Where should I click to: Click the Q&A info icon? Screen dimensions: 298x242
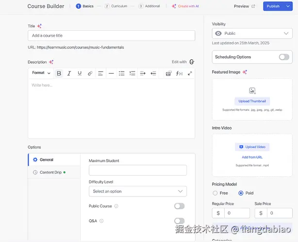pyautogui.click(x=101, y=221)
